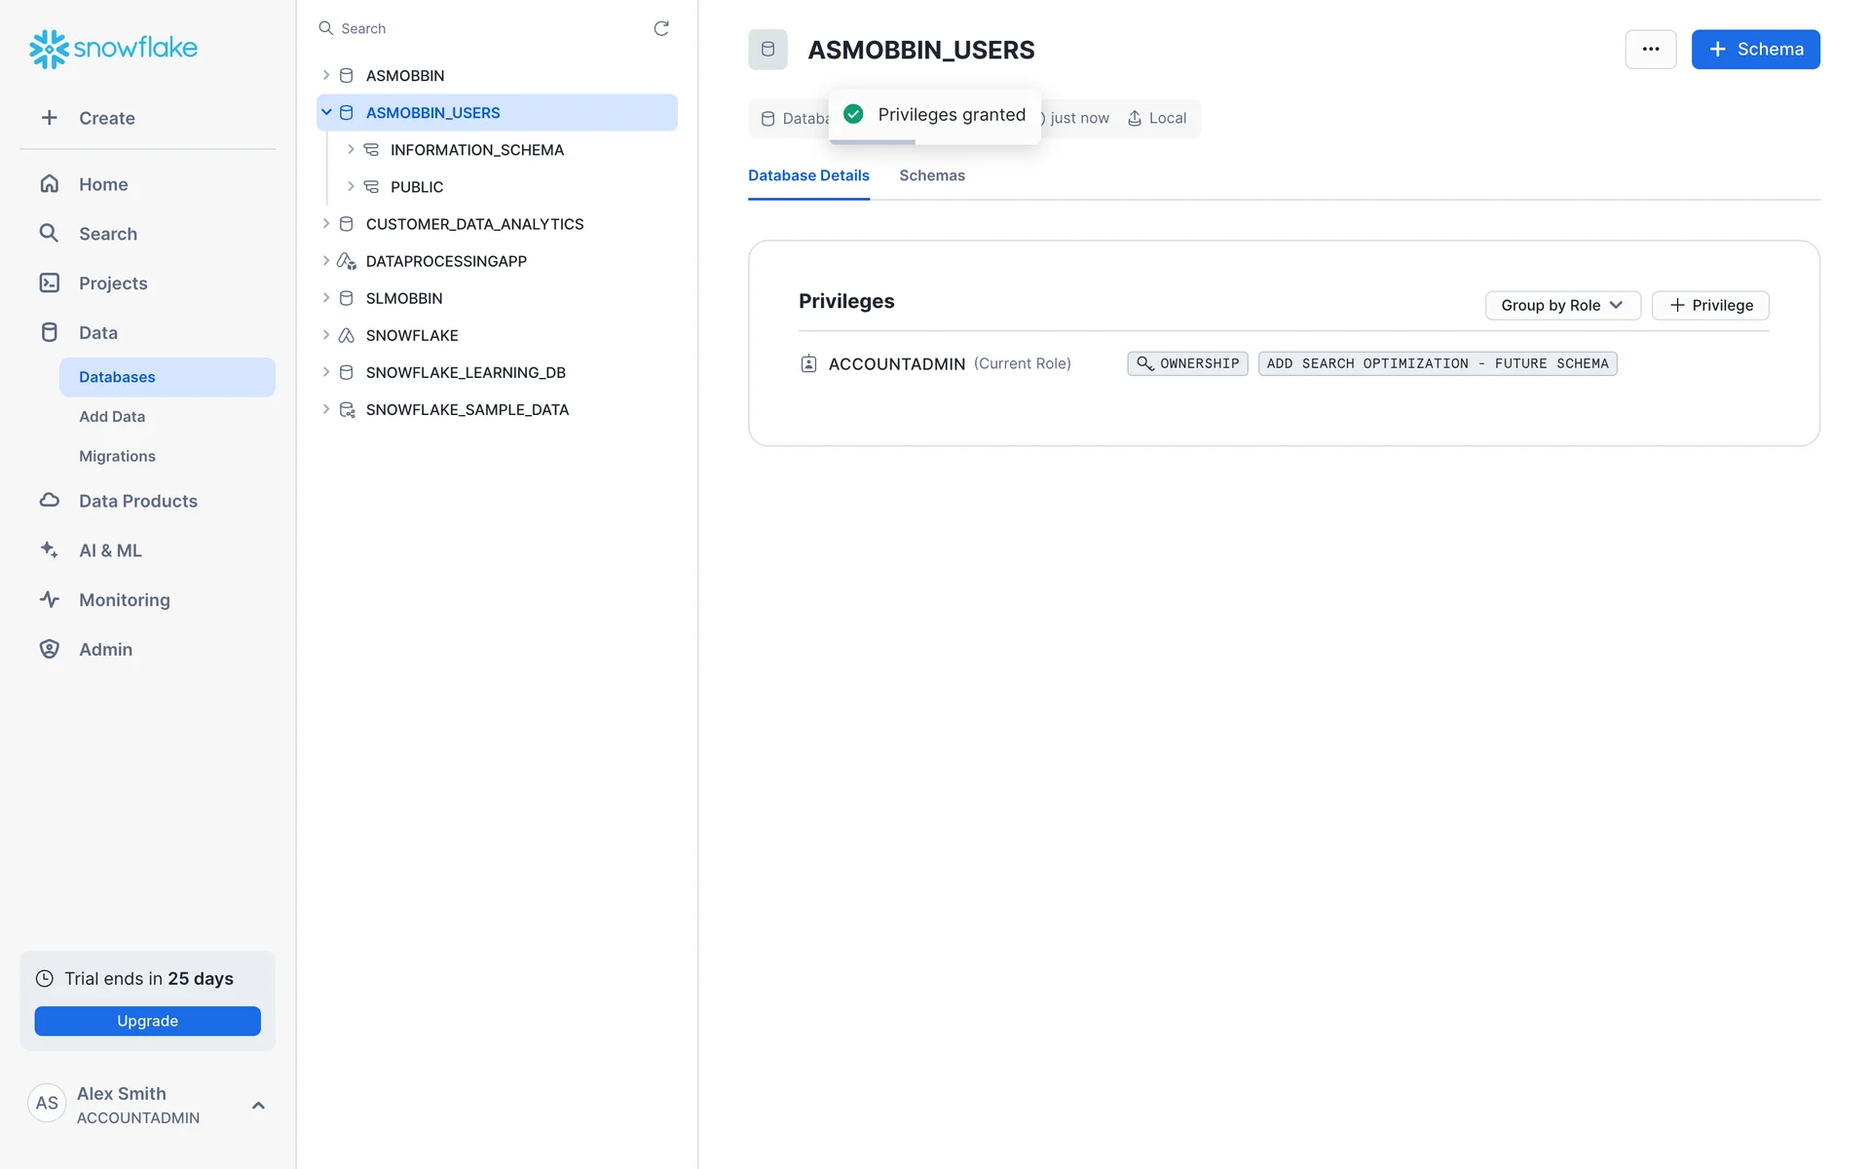The height and width of the screenshot is (1169, 1870).
Task: Open the Group by Role dropdown
Action: (1561, 305)
